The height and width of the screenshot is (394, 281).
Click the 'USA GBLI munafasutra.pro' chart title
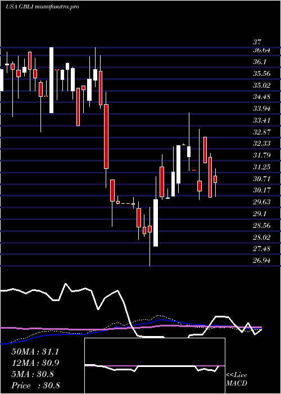click(42, 7)
